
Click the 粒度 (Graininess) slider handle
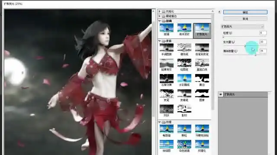click(x=223, y=37)
